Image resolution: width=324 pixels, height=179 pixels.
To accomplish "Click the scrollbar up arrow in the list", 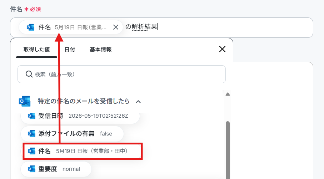I will pos(228,94).
